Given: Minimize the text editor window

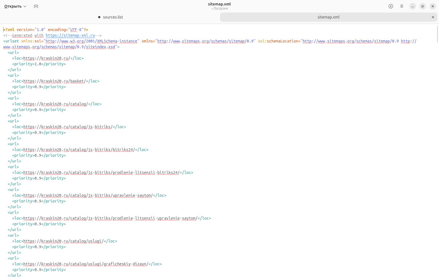Looking at the screenshot, I should [412, 6].
